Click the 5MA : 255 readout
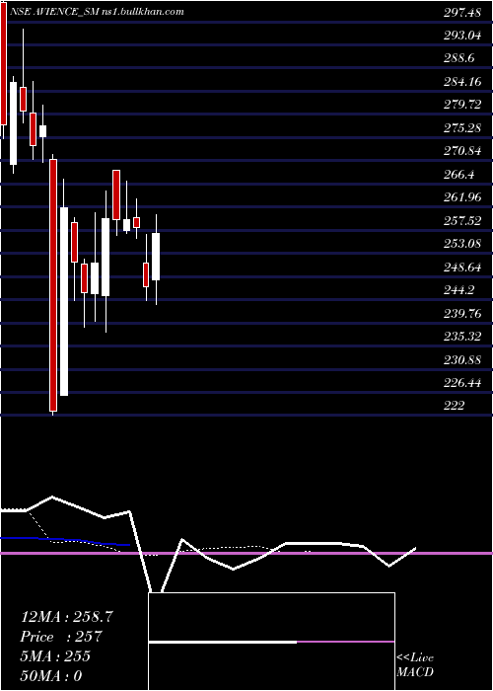The height and width of the screenshot is (691, 493). tap(55, 656)
